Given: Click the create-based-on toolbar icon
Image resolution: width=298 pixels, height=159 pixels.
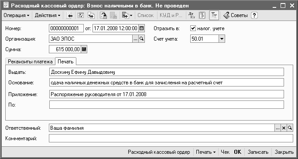Looking at the screenshot, I should click(126, 16).
